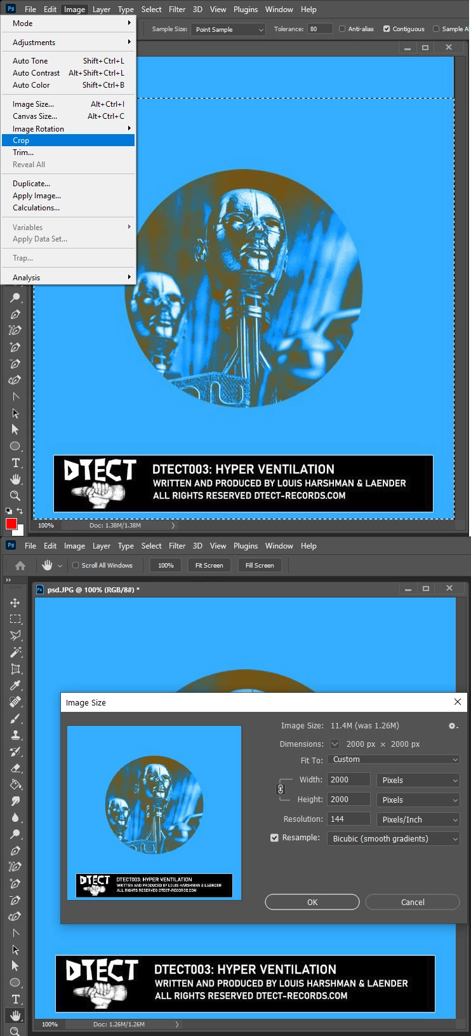Select the Brush tool
The image size is (471, 1036).
[15, 718]
